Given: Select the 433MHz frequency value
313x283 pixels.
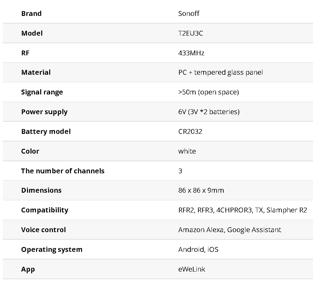Looking at the screenshot, I should [x=191, y=53].
